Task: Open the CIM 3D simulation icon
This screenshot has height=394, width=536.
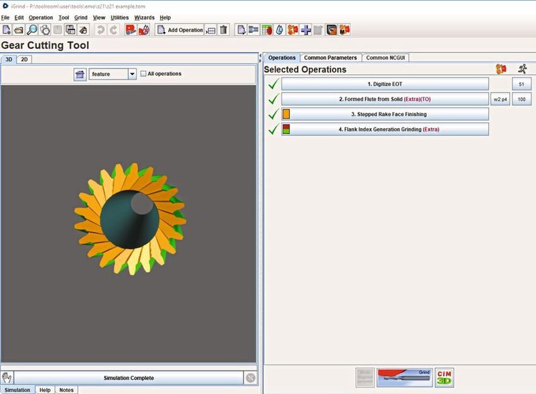Action: point(444,378)
